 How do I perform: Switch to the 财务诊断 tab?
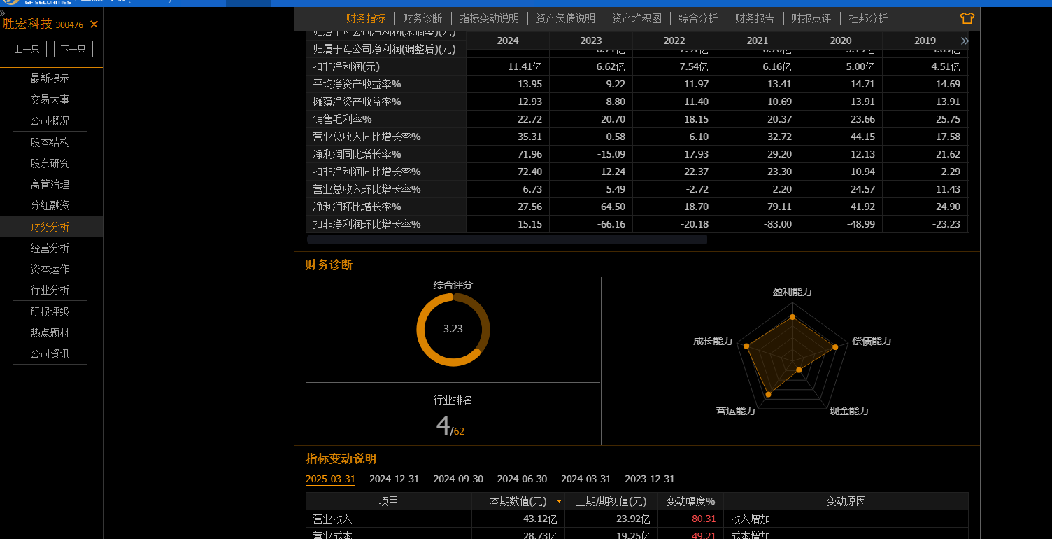[x=422, y=18]
